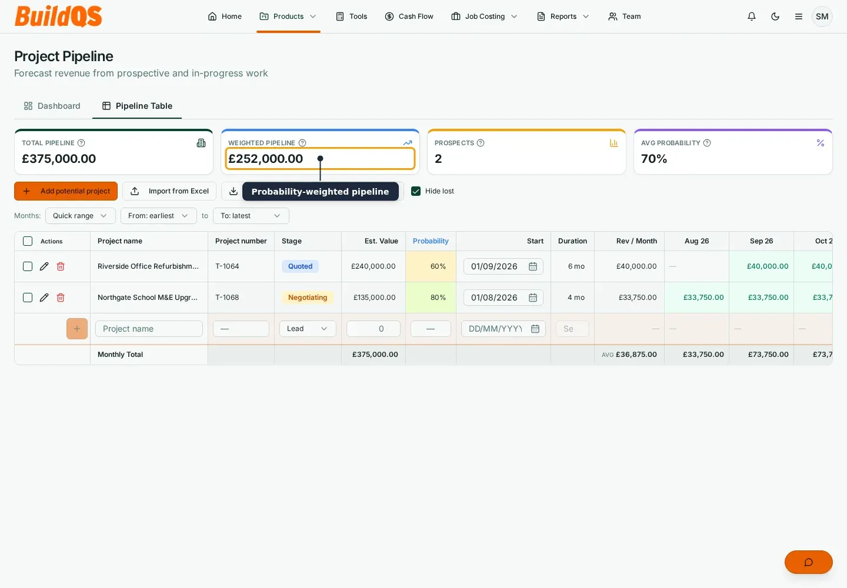Screen dimensions: 847x588
Task: Expand the Reports menu
Action: pos(563,16)
